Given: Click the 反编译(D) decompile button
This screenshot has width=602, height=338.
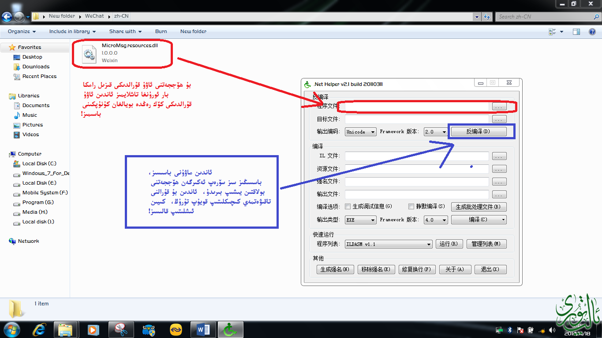Looking at the screenshot, I should (x=479, y=132).
